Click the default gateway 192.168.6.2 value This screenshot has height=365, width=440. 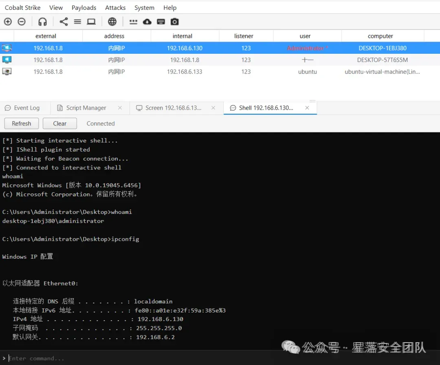pos(156,337)
